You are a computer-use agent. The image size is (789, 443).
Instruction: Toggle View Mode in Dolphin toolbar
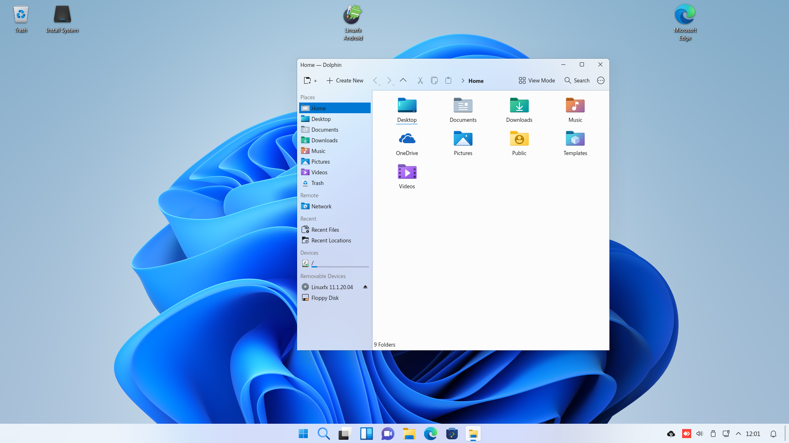(x=536, y=80)
